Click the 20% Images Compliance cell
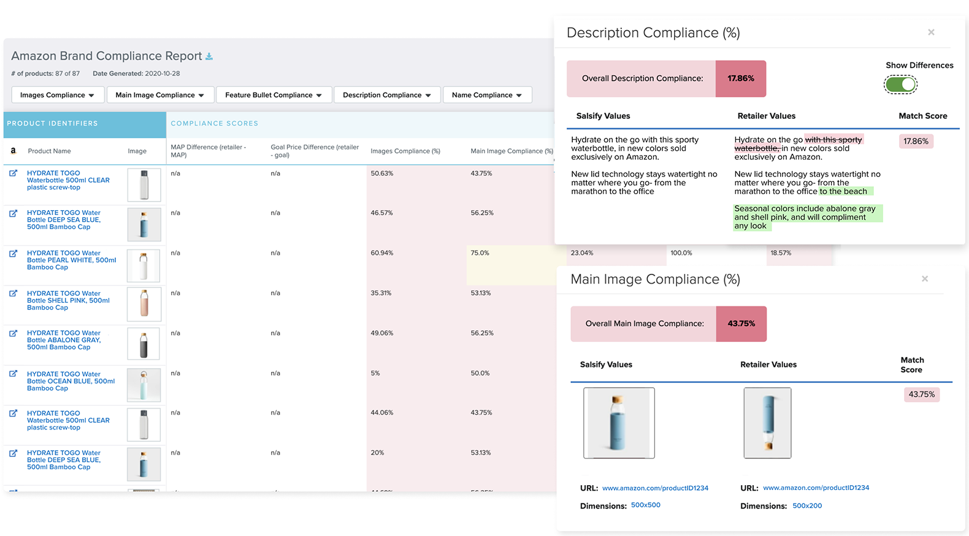This screenshot has height=536, width=969. point(416,466)
